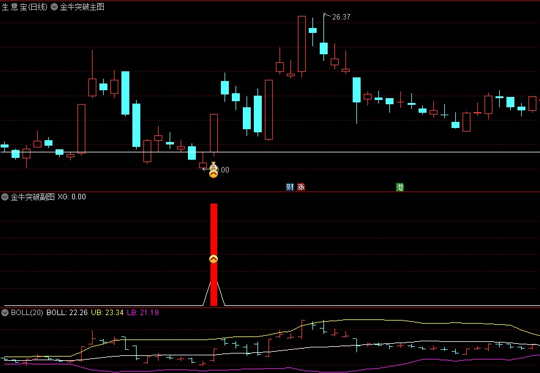Open the BOLL(20) indicator dropdown arrow
The width and height of the screenshot is (540, 373).
[5, 313]
